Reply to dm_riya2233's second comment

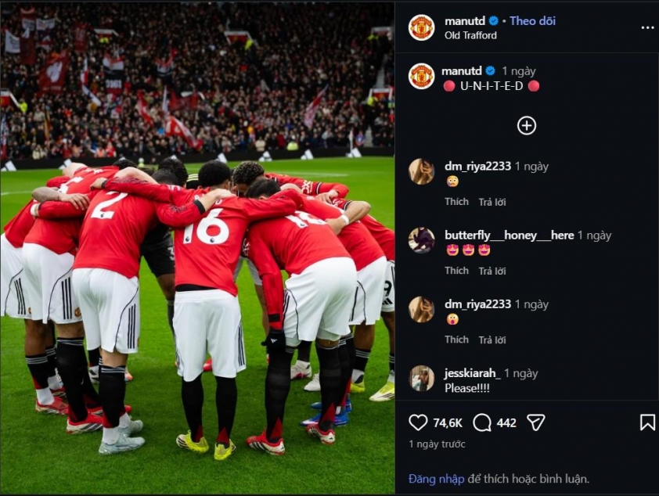point(492,340)
